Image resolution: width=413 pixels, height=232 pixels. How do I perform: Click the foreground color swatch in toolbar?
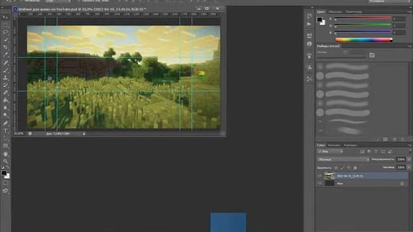pos(4,173)
